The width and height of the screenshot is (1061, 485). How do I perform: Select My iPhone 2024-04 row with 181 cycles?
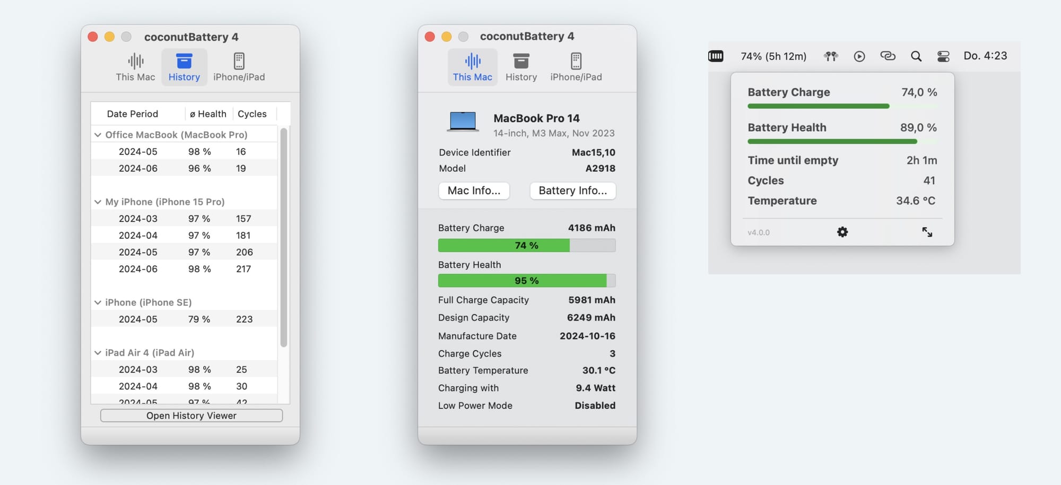click(184, 235)
